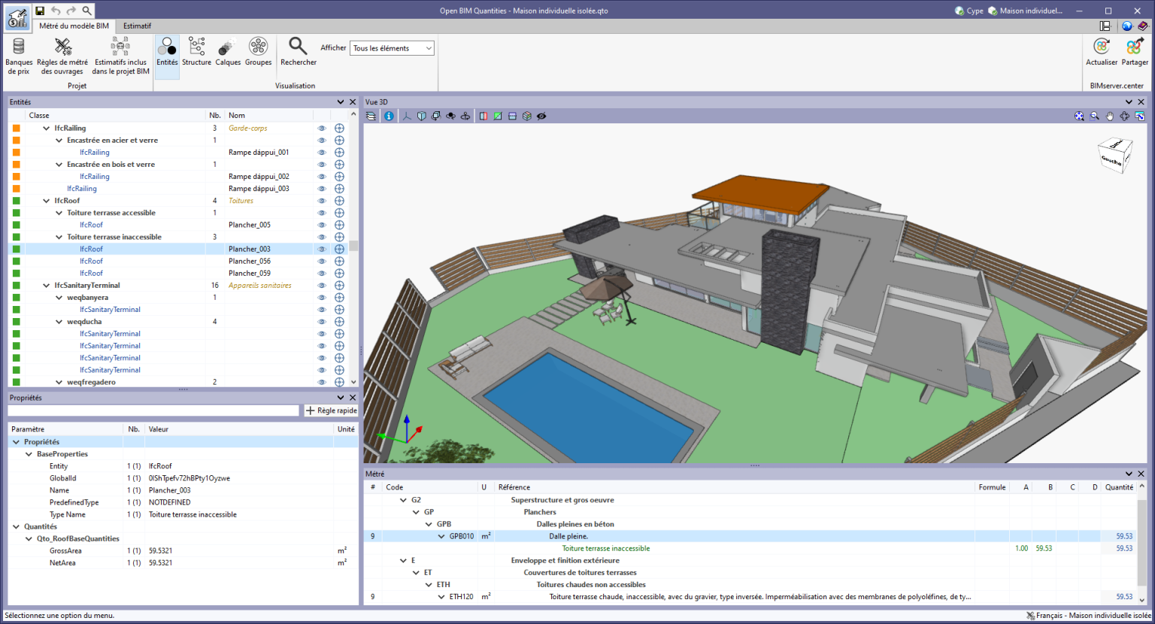Switch to the Estimatif tab
The height and width of the screenshot is (624, 1155).
[x=137, y=26]
